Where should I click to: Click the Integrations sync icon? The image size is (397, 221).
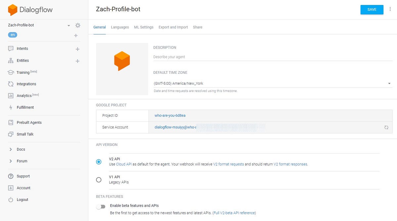tap(11, 84)
